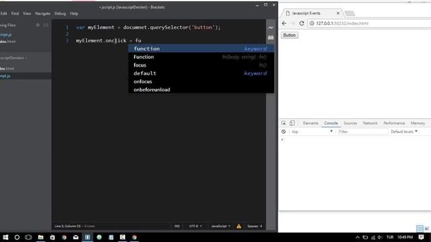Click the split view icon in Working Files
Screen dimensions: 431x242
pyautogui.click(x=46, y=25)
